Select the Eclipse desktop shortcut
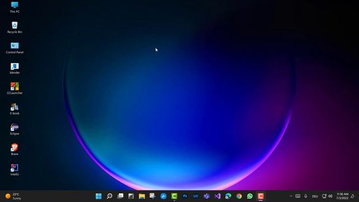This screenshot has height=202, width=359. coord(15,129)
